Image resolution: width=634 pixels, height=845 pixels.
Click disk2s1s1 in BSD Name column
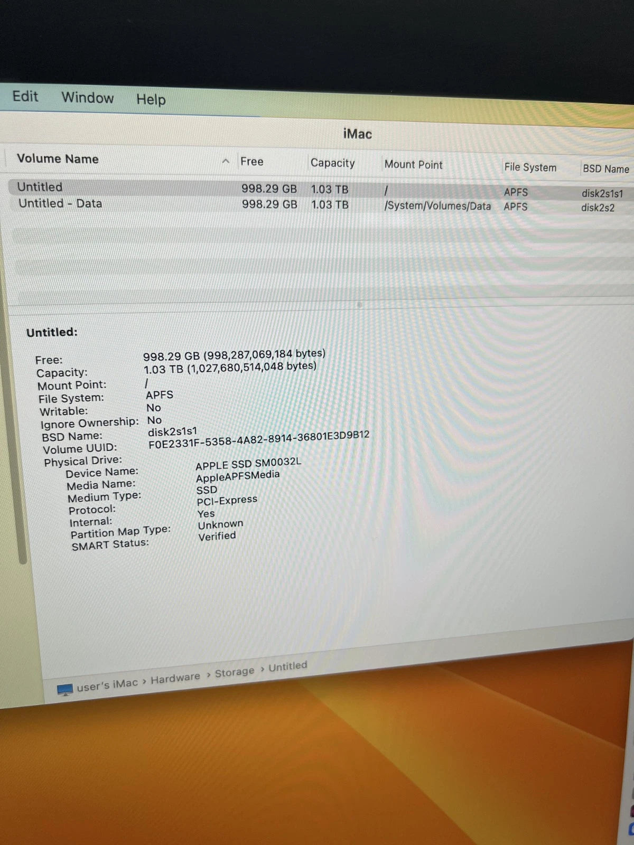(602, 194)
